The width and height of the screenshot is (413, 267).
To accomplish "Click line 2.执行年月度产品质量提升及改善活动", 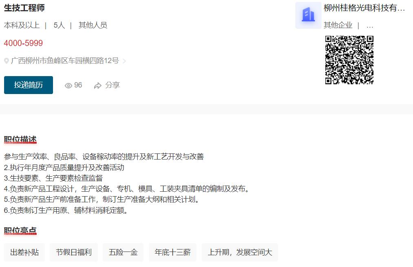I will click(x=64, y=168).
